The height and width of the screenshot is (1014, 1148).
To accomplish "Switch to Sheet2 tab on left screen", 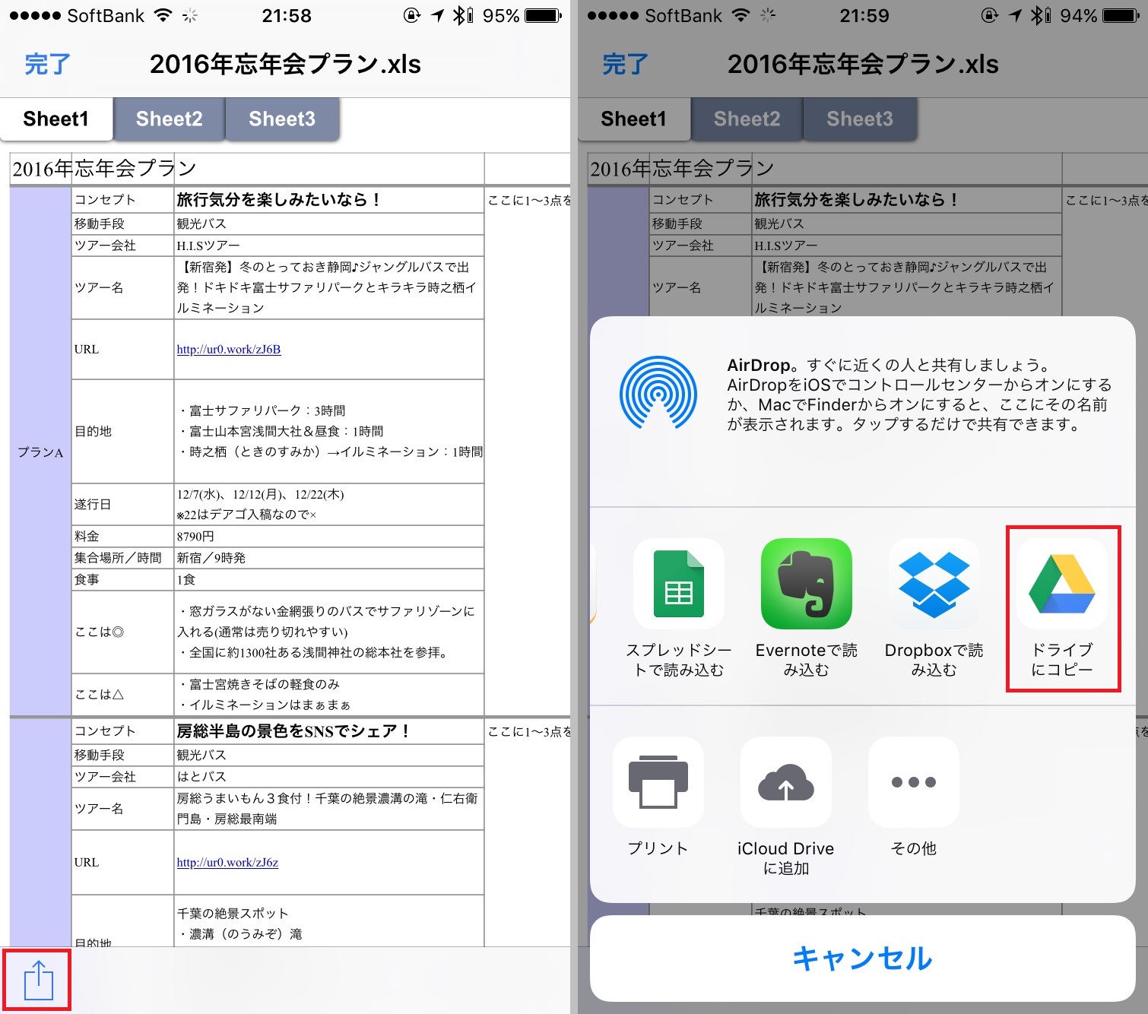I will point(169,119).
